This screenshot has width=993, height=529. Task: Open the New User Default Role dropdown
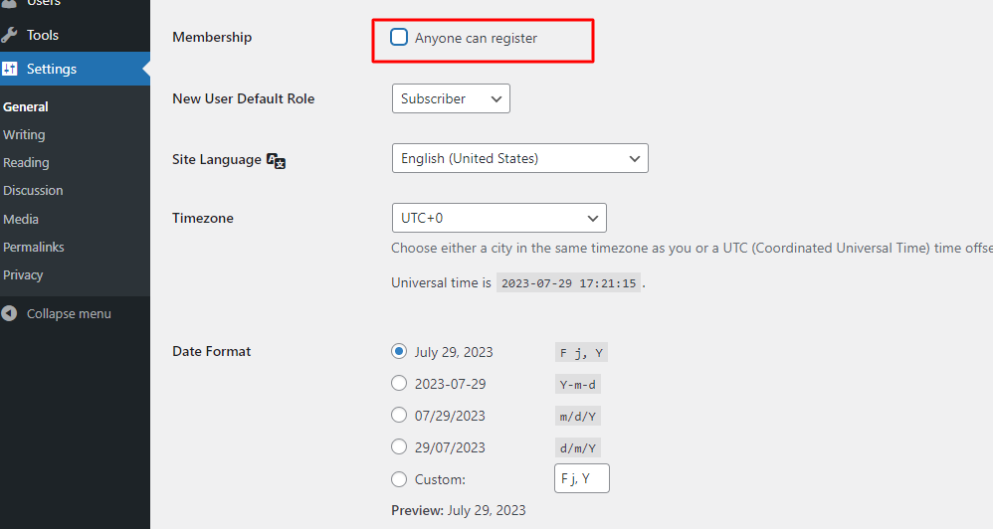click(x=451, y=98)
